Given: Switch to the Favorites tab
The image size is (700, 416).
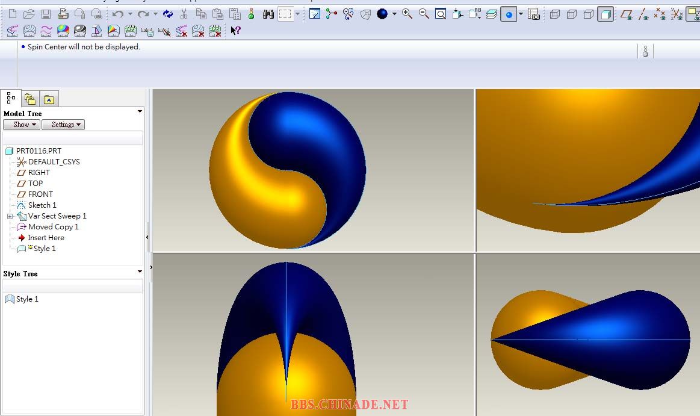Looking at the screenshot, I should click(x=49, y=99).
